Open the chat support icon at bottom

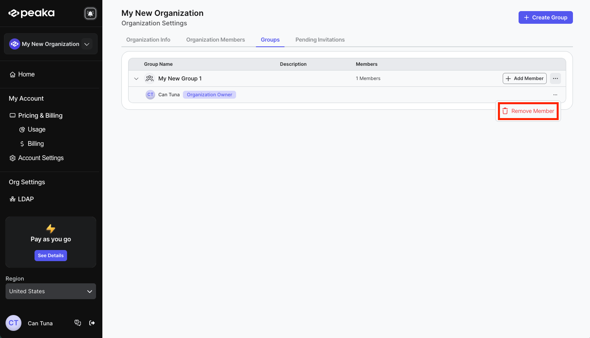pos(78,323)
